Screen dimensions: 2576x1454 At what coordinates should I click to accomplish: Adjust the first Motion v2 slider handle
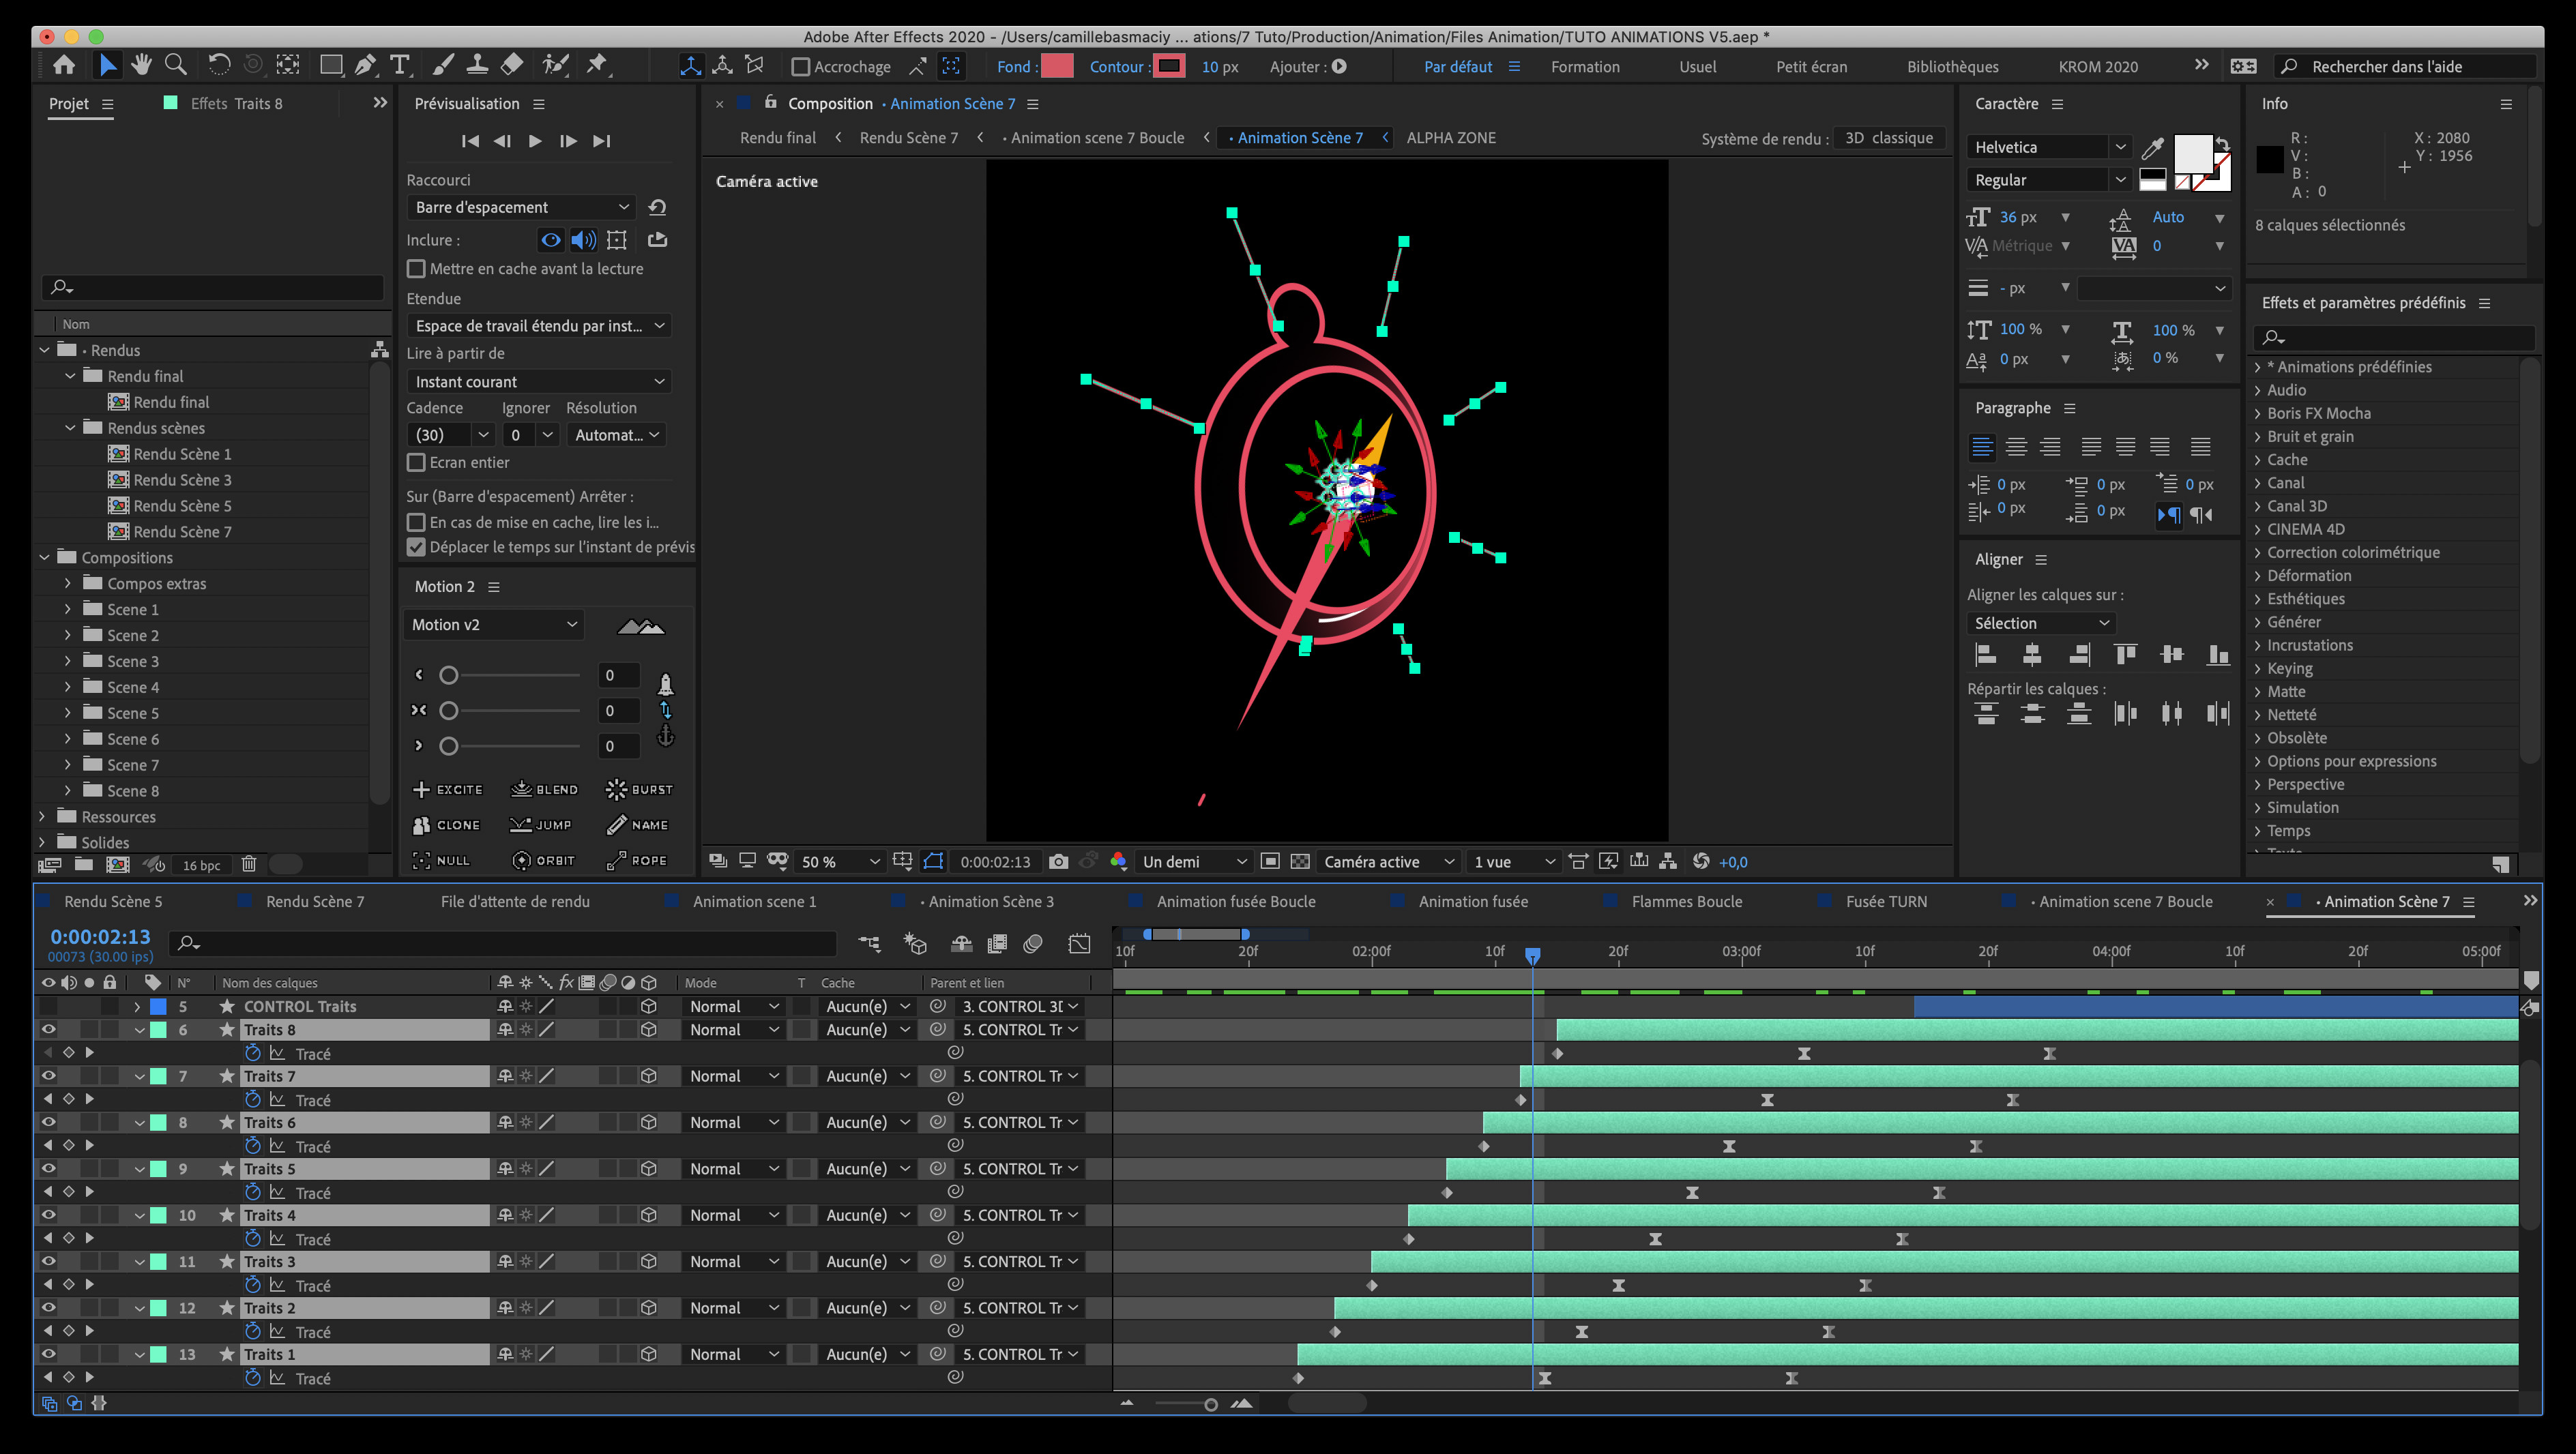pos(449,676)
